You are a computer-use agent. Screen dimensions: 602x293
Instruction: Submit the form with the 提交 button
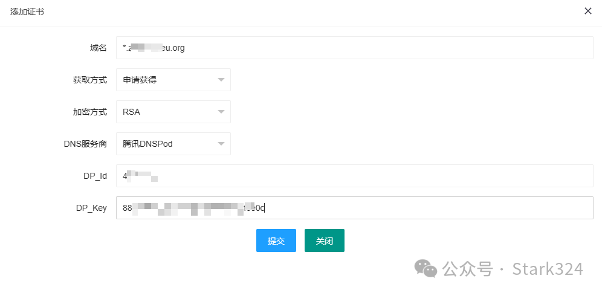coord(276,240)
